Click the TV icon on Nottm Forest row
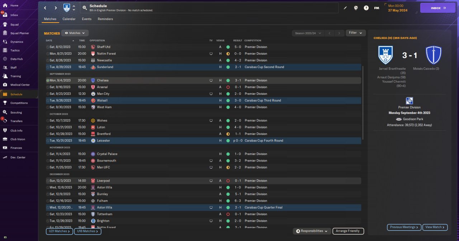Screen dimensions: 459x241 (211, 54)
